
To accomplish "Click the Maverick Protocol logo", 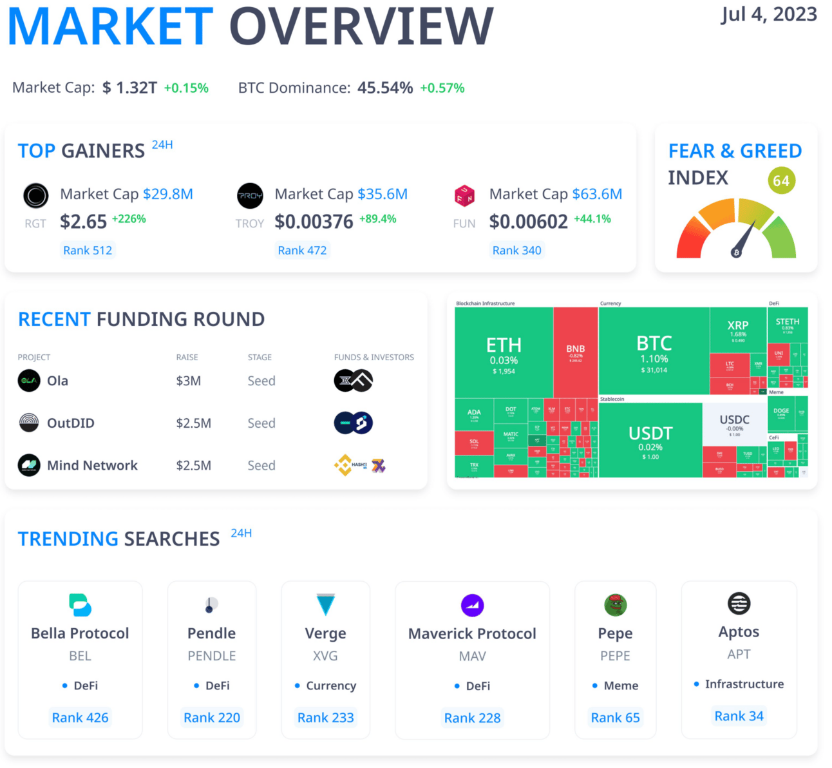I will [473, 605].
